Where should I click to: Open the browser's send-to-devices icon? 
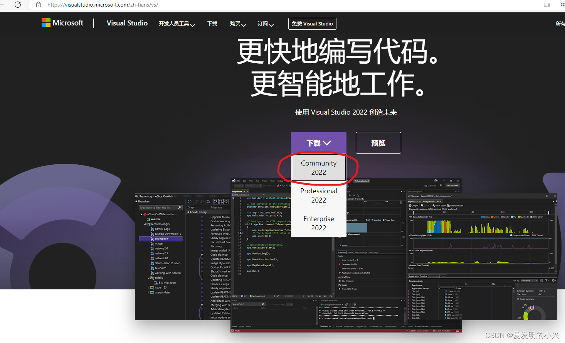coord(547,5)
